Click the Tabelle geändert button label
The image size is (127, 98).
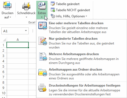click(x=68, y=4)
